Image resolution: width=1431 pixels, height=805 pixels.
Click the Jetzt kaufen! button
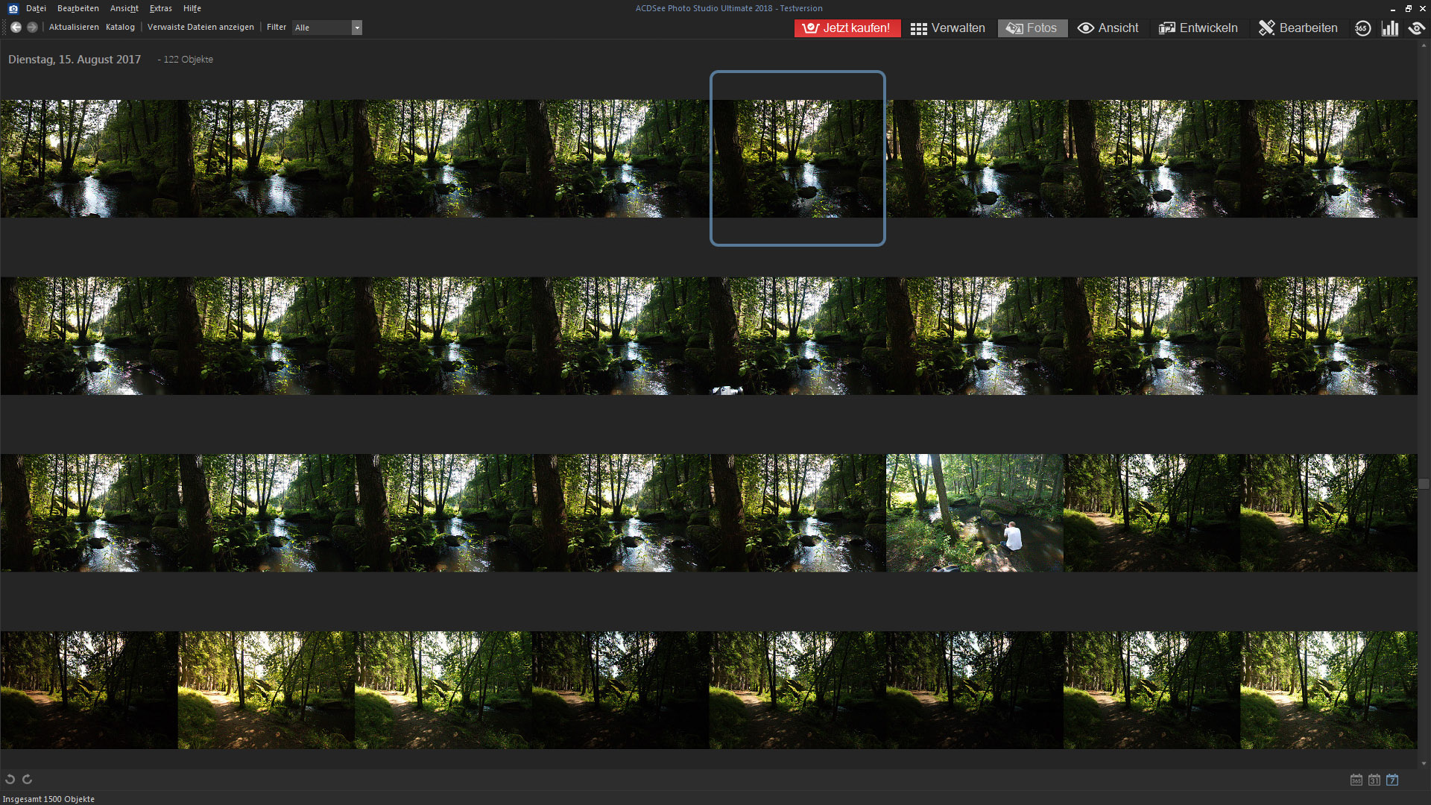[847, 28]
